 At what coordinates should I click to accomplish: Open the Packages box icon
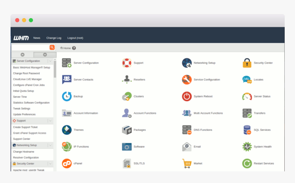(127, 130)
